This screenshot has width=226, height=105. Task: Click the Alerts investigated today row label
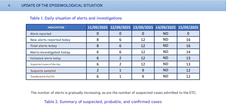point(50,52)
